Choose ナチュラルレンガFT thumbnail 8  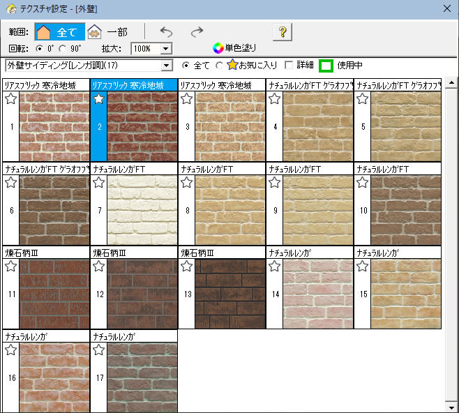click(230, 210)
